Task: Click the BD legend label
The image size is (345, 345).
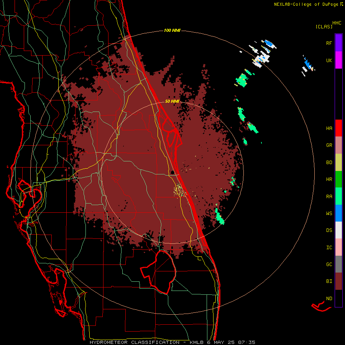Action: click(x=329, y=163)
